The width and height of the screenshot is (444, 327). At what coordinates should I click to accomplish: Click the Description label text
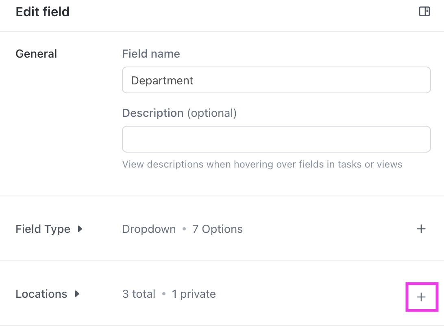tap(152, 113)
